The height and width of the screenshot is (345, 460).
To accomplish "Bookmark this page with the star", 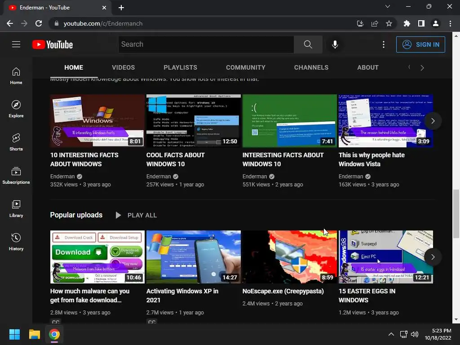I will click(389, 23).
